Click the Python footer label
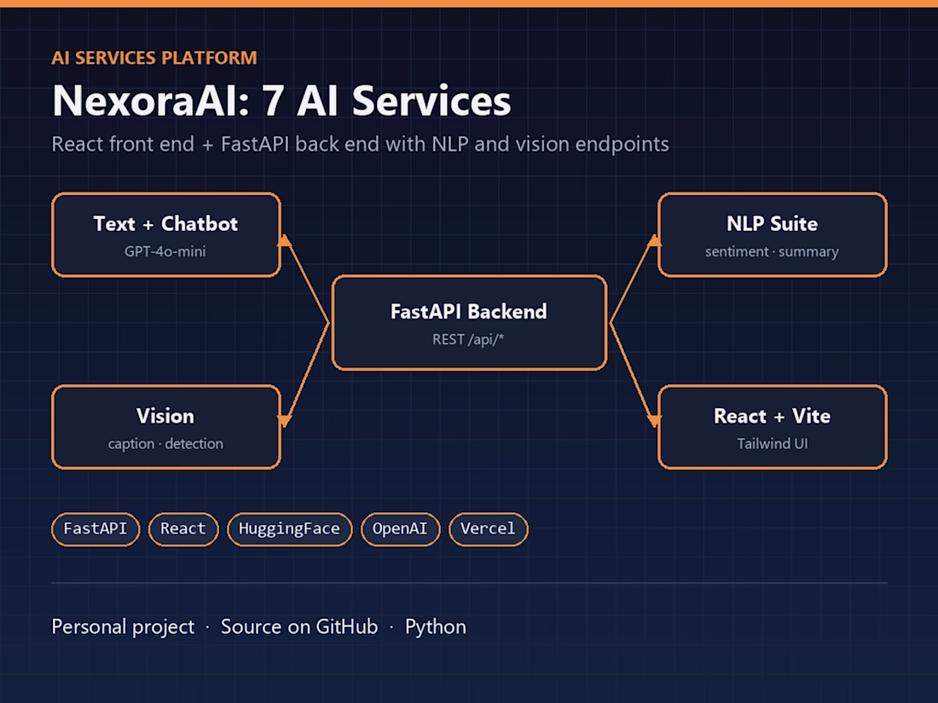The width and height of the screenshot is (938, 703). 436,627
